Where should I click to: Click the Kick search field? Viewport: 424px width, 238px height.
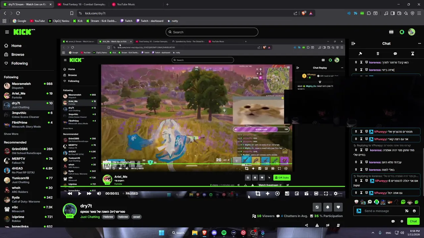212,32
